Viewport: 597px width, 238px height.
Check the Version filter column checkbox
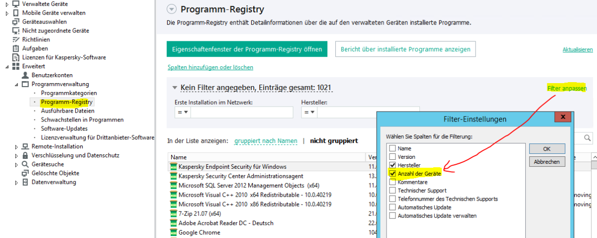(393, 157)
